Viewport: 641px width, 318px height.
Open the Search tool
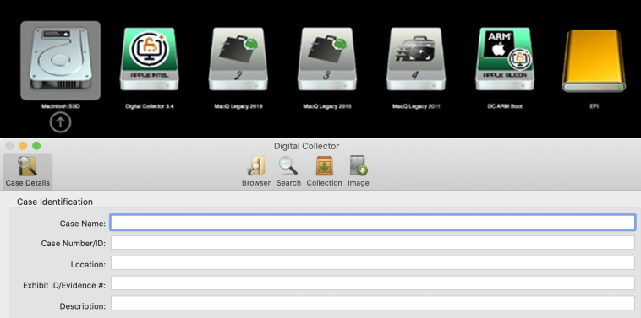[x=288, y=171]
